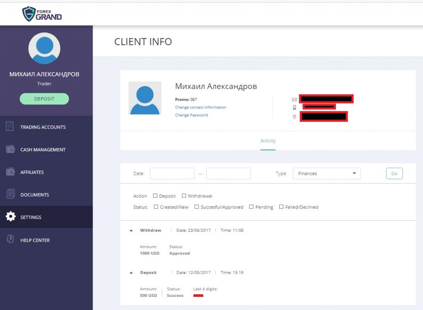Click the ForexGrand shield logo

click(29, 13)
